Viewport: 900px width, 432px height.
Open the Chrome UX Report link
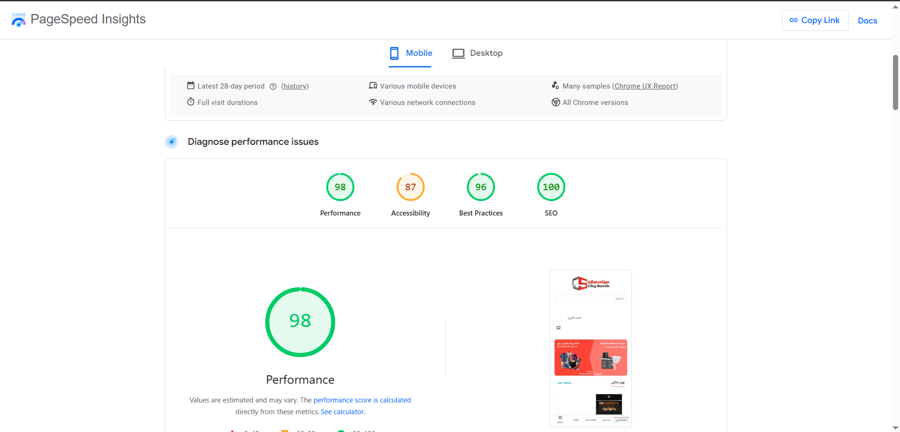[x=645, y=86]
